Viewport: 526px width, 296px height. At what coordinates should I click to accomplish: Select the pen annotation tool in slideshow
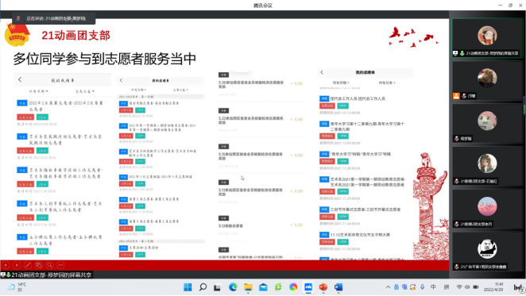[x=28, y=265]
